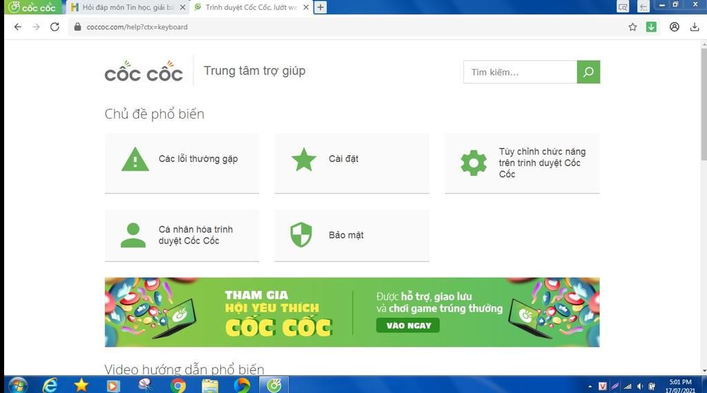Launch Internet Explorer from the taskbar
This screenshot has height=393, width=707.
[x=50, y=385]
